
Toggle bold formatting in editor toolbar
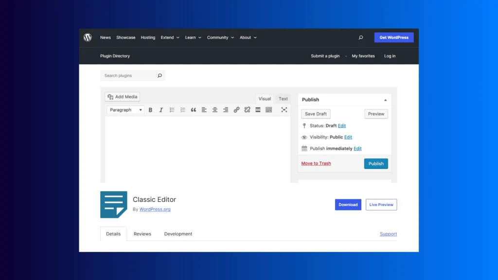[150, 110]
